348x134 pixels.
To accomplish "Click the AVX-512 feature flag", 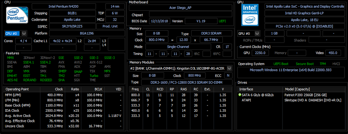I will click(96, 62).
